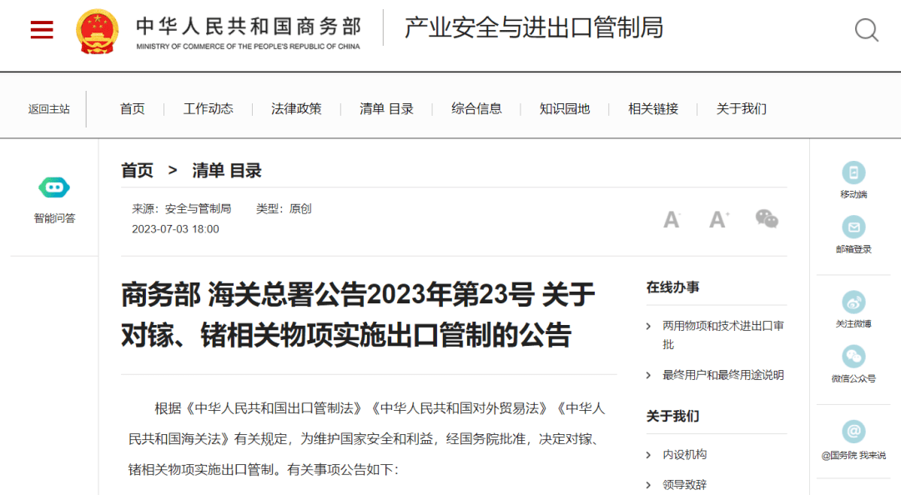
Task: Open 最终用户和最终用途说明 link
Action: (722, 375)
